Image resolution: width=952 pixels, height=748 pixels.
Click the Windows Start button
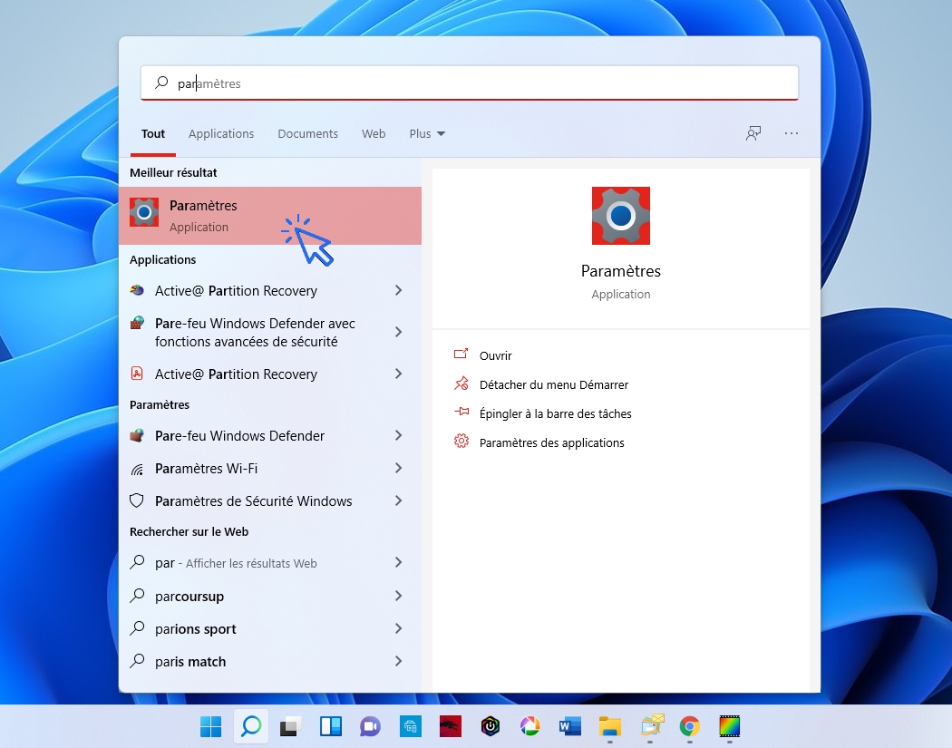[x=210, y=726]
